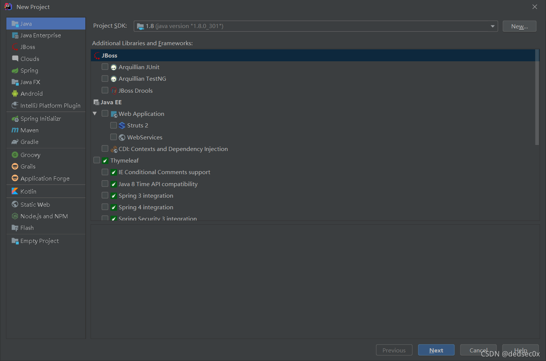Select the Spring leaf icon

point(15,70)
